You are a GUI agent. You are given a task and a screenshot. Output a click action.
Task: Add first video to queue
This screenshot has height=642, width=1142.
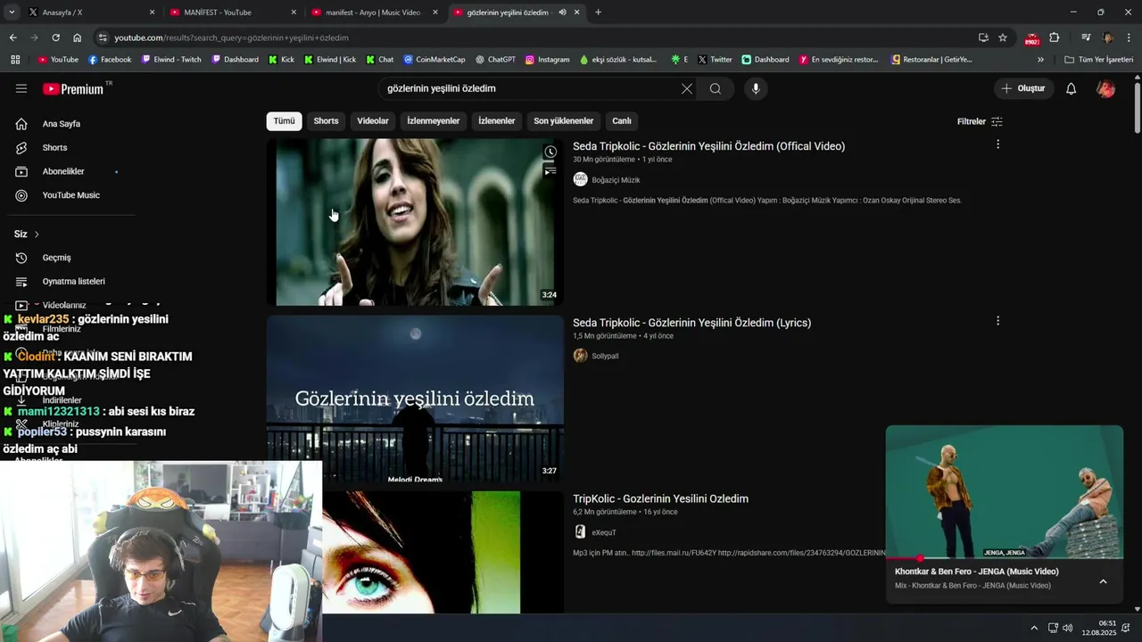click(x=550, y=170)
